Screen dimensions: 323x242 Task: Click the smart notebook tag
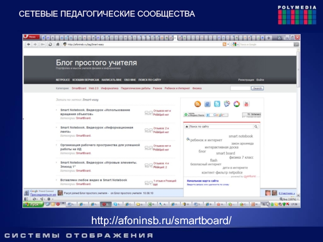tap(241, 136)
